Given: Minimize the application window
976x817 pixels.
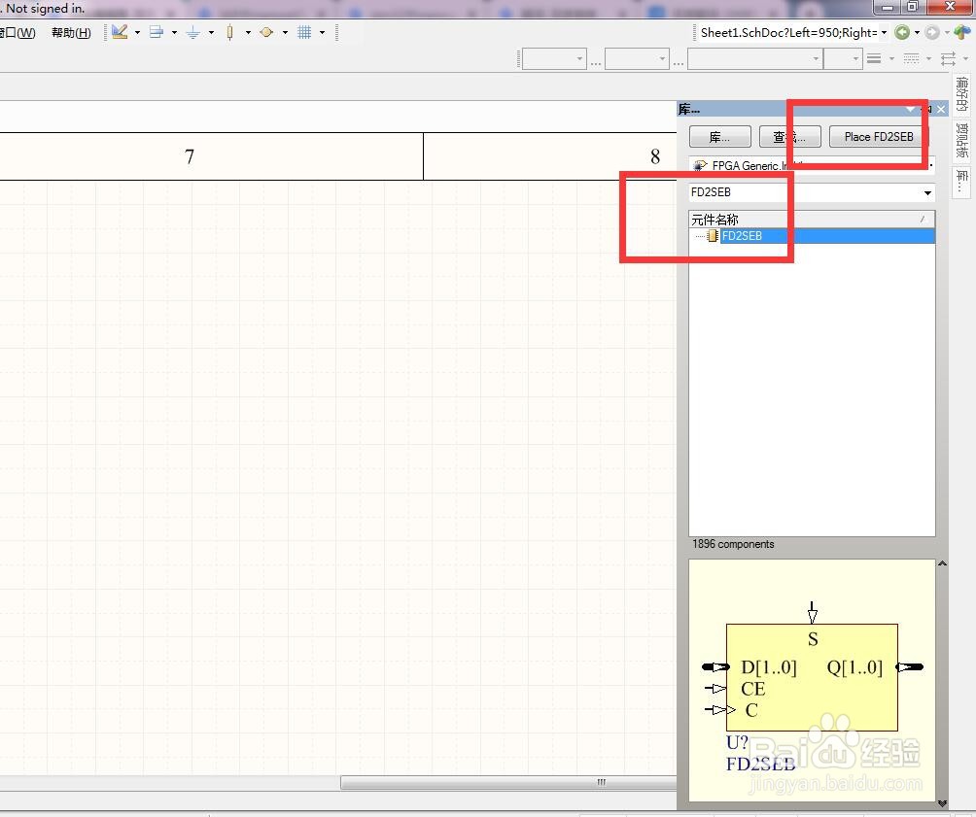Looking at the screenshot, I should [888, 7].
